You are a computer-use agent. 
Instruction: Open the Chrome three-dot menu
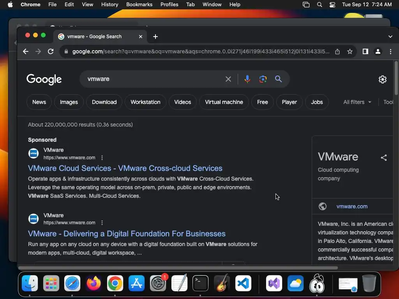390,51
